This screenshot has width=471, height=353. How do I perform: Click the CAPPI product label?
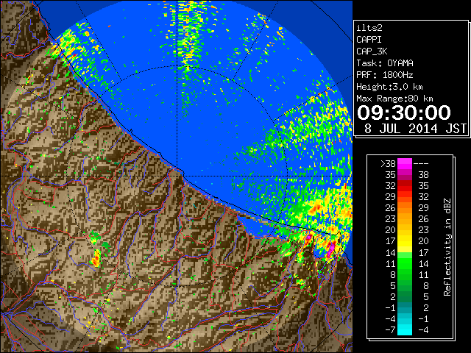[x=369, y=40]
